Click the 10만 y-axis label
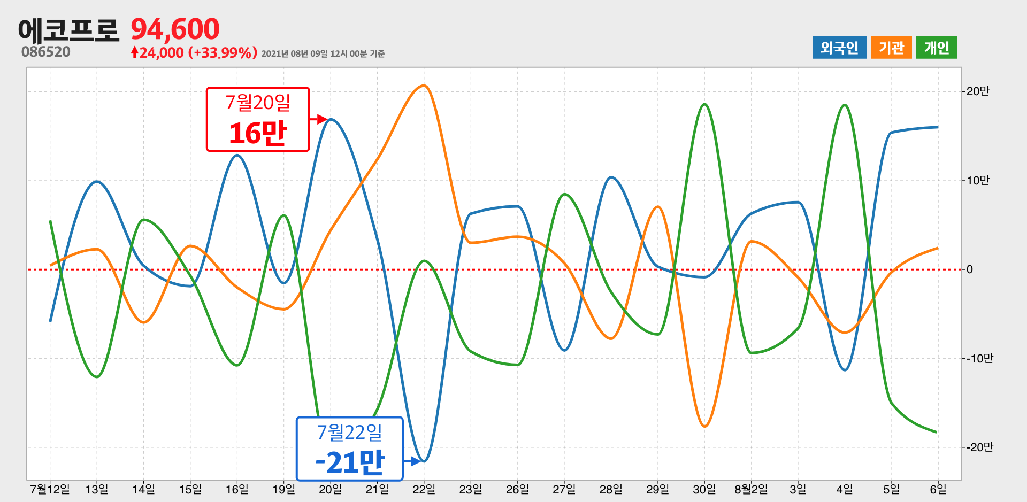 click(978, 181)
